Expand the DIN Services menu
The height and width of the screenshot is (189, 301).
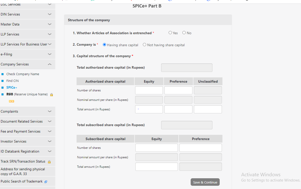tap(50, 14)
